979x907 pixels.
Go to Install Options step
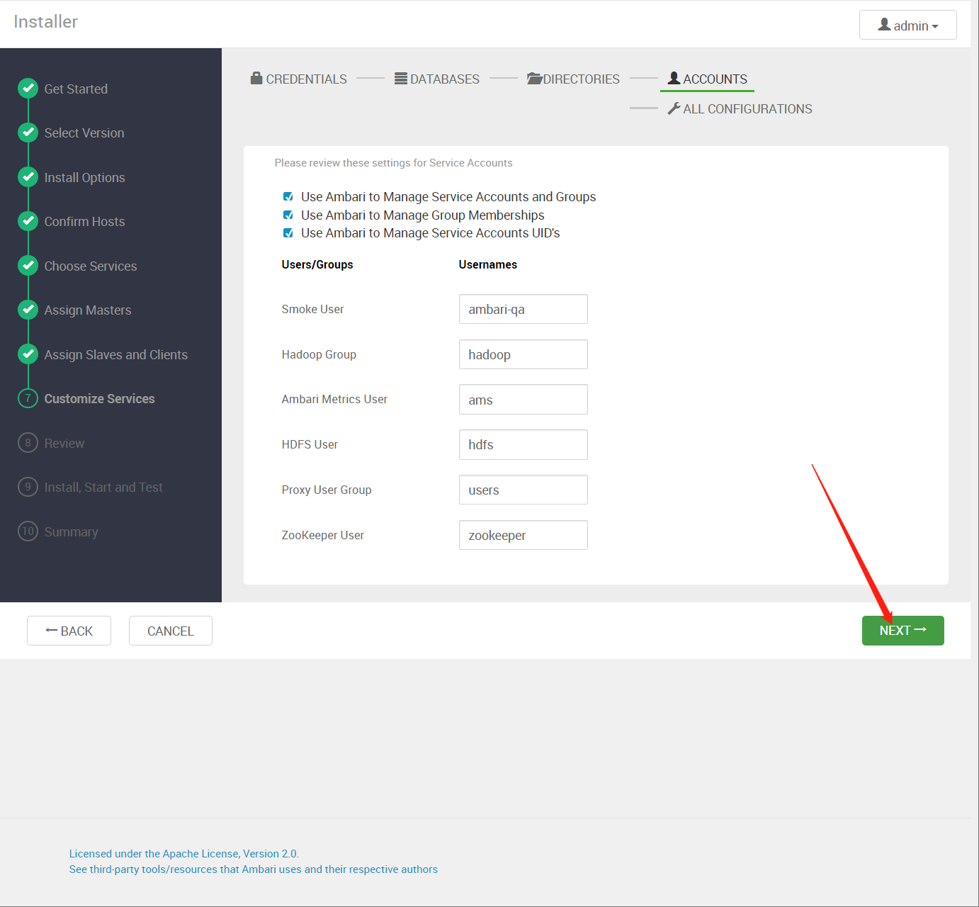[85, 177]
